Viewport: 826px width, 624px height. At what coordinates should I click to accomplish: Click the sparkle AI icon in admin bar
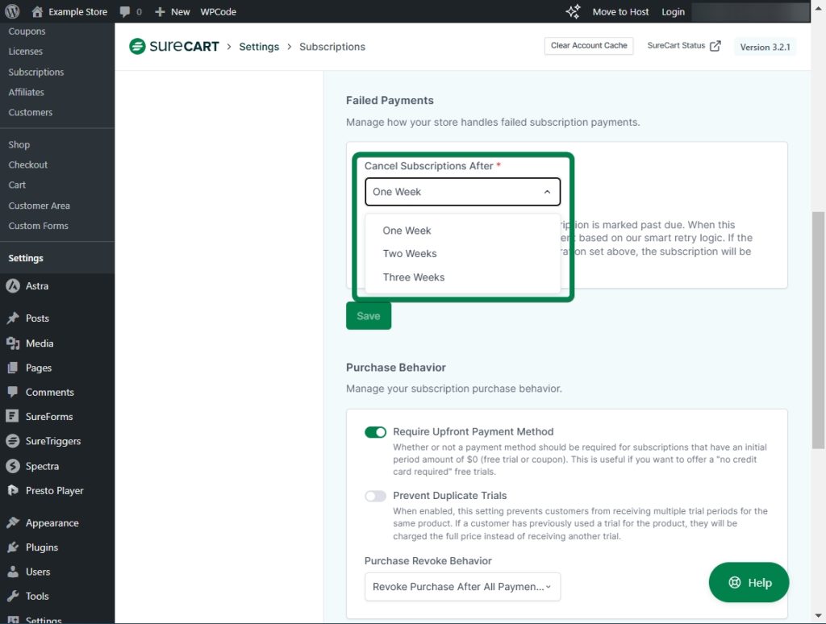(573, 11)
